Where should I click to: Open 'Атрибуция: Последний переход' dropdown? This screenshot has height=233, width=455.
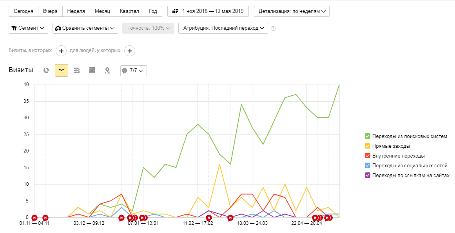223,28
